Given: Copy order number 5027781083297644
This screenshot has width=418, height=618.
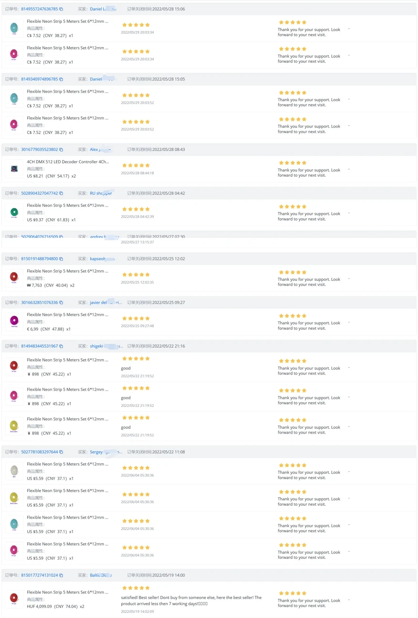Looking at the screenshot, I should click(61, 452).
